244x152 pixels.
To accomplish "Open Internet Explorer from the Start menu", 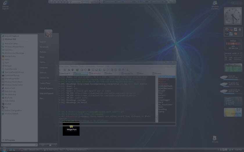I will coord(12,36).
